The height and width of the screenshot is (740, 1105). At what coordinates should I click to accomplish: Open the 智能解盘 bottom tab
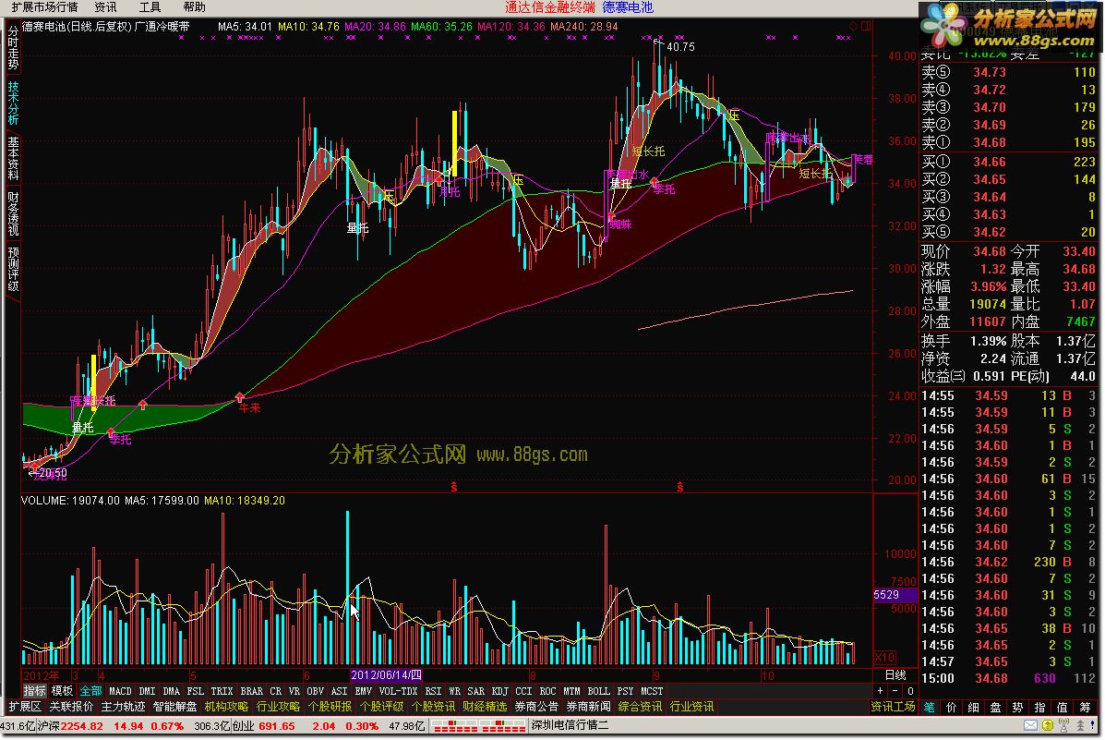pos(174,707)
